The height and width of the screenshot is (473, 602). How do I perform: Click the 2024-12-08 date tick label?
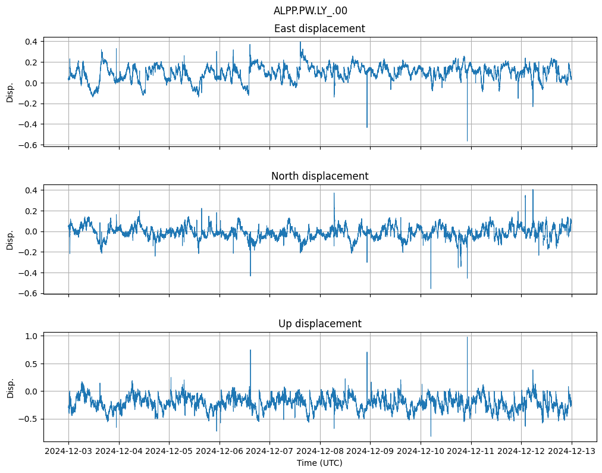click(320, 452)
